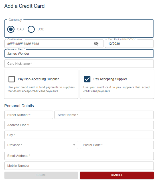
Task: Click the Address Line 2 field
Action: (79, 125)
